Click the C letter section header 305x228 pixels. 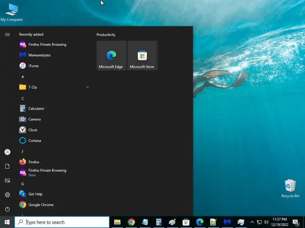[23, 99]
